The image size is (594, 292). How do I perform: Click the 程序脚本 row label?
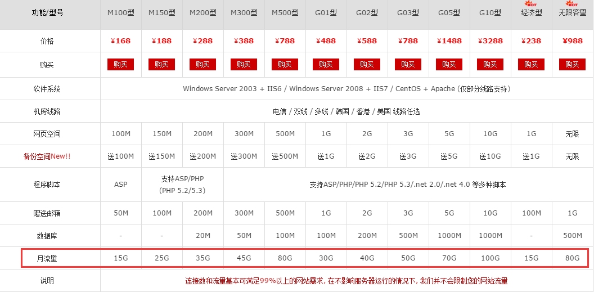click(47, 185)
